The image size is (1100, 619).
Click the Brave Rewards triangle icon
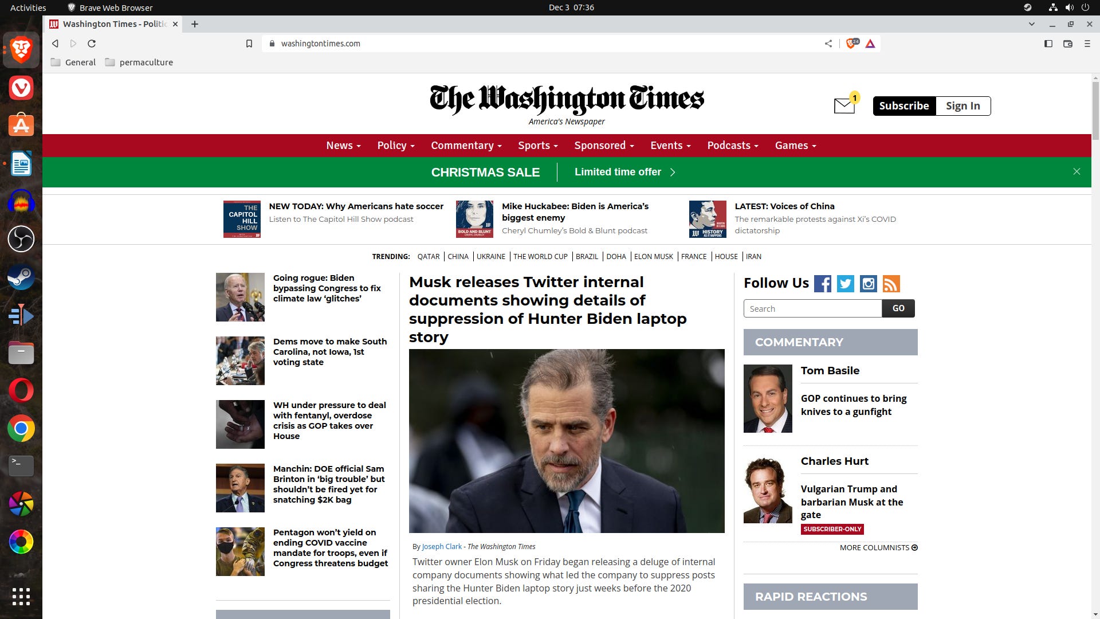coord(870,44)
